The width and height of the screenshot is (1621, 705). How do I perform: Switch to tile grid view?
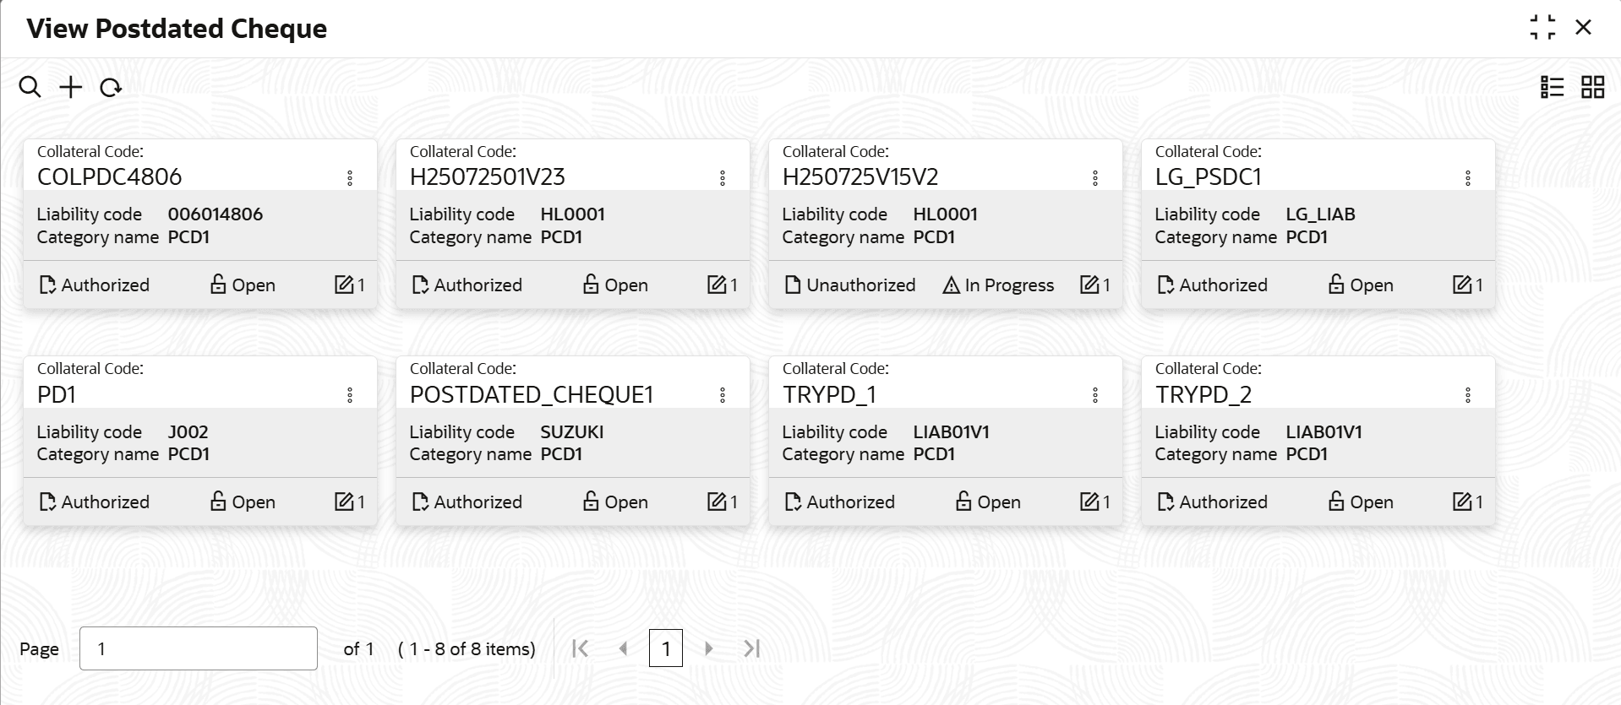(x=1592, y=87)
